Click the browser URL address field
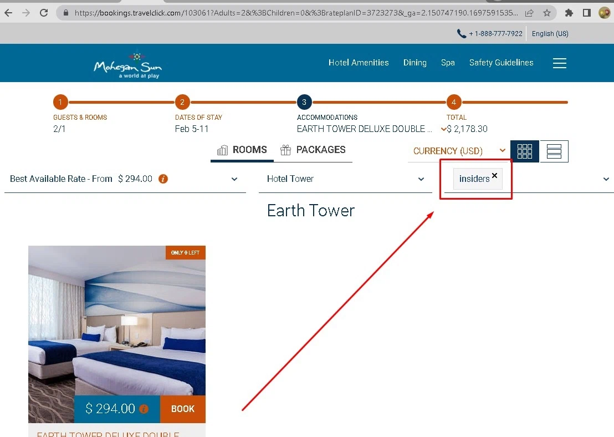The width and height of the screenshot is (614, 437). pyautogui.click(x=296, y=13)
